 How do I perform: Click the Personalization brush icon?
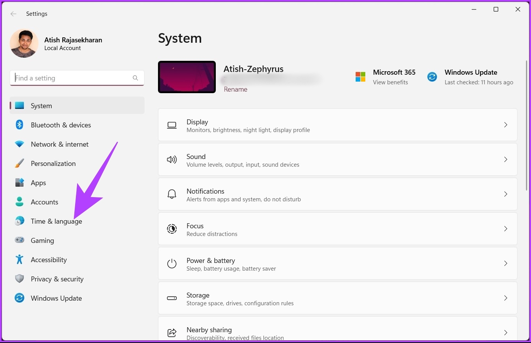tap(19, 163)
